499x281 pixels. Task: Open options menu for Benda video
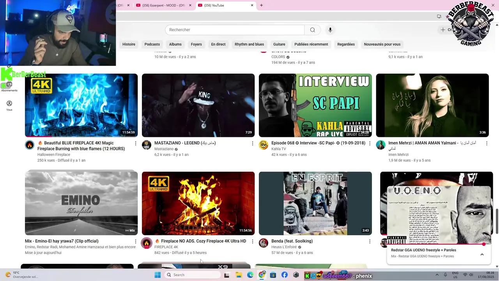pyautogui.click(x=370, y=241)
